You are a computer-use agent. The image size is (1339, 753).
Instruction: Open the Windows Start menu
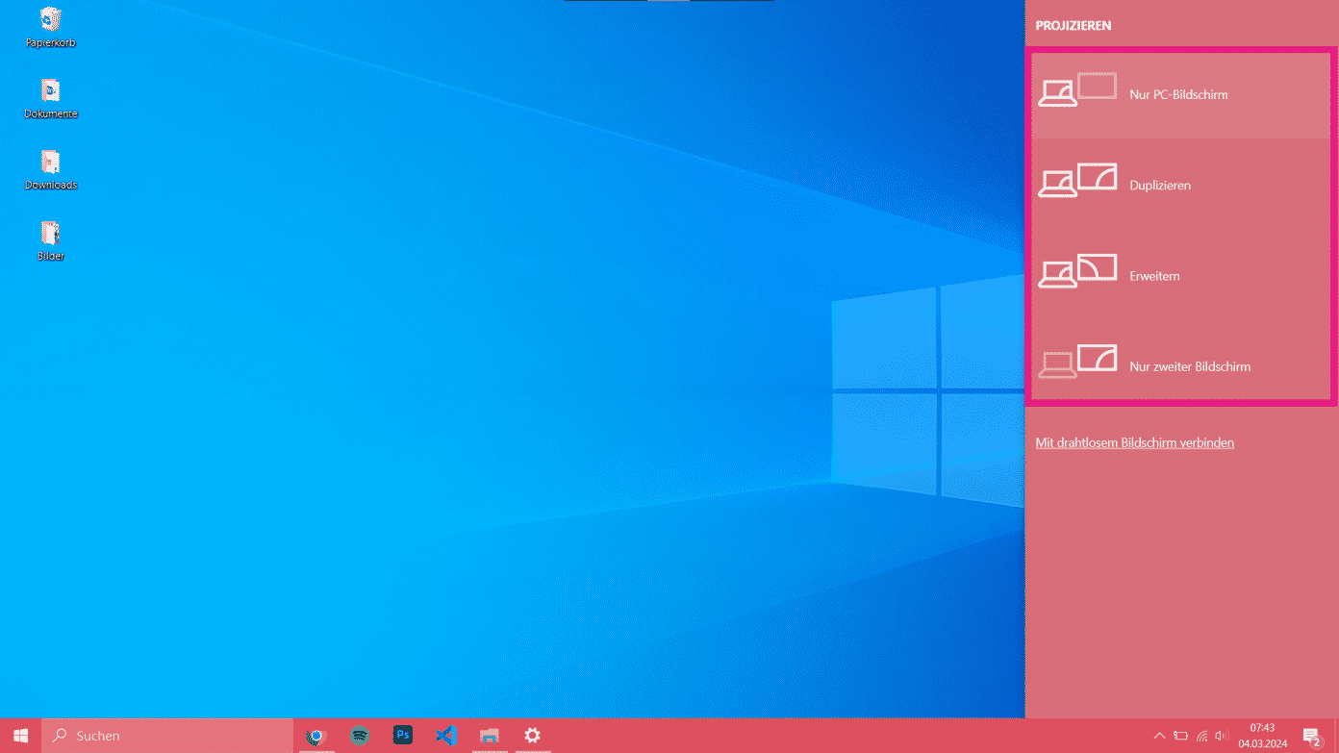pos(20,736)
